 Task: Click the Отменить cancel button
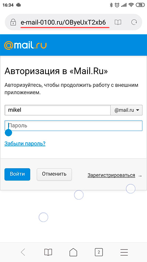[54, 174]
